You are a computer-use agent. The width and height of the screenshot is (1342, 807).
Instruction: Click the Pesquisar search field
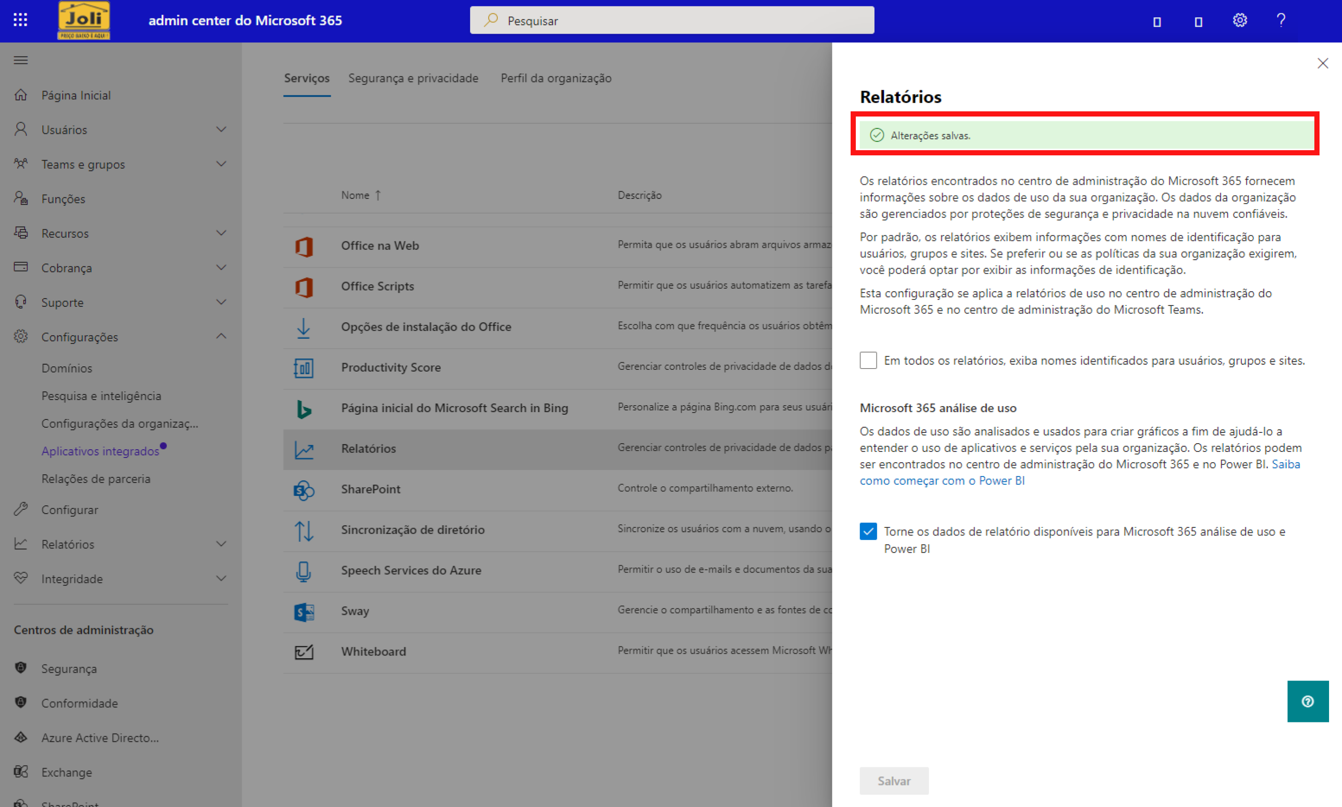[671, 21]
